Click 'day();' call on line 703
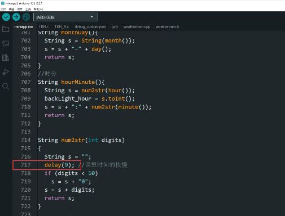 click(x=102, y=49)
